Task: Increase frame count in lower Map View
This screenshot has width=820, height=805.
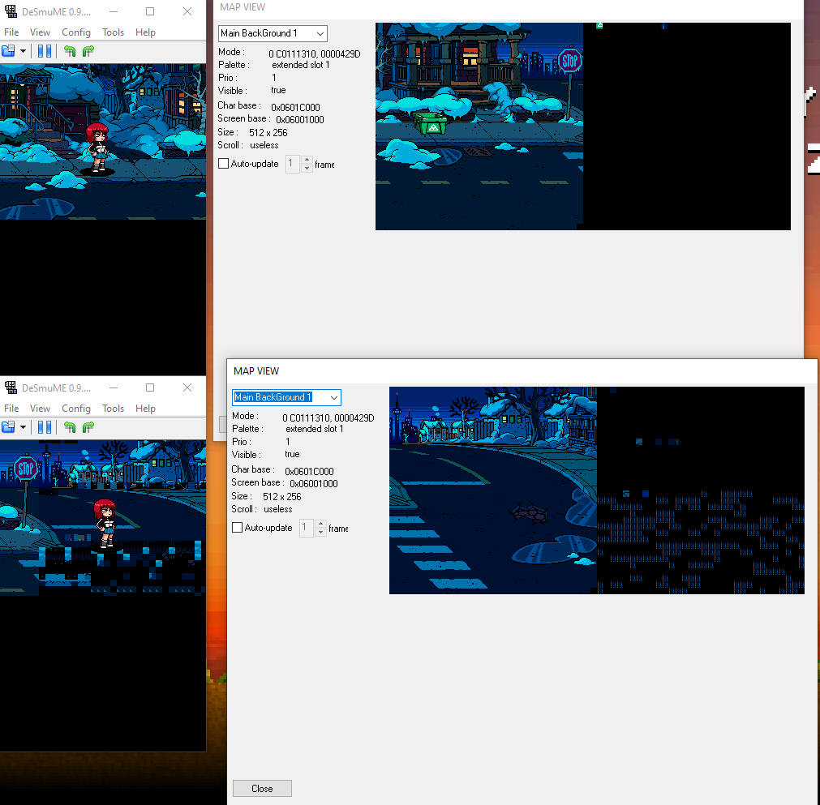Action: (320, 523)
